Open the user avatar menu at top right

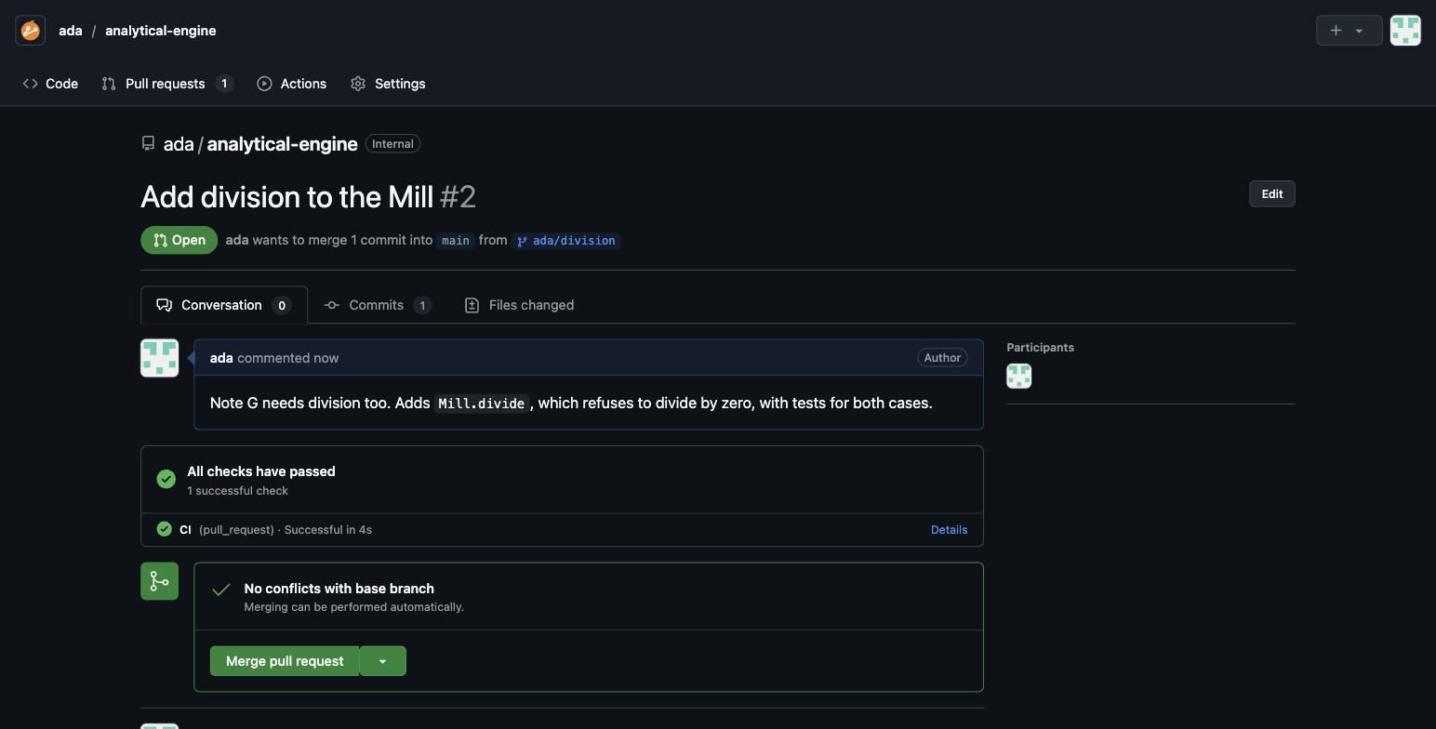tap(1405, 31)
